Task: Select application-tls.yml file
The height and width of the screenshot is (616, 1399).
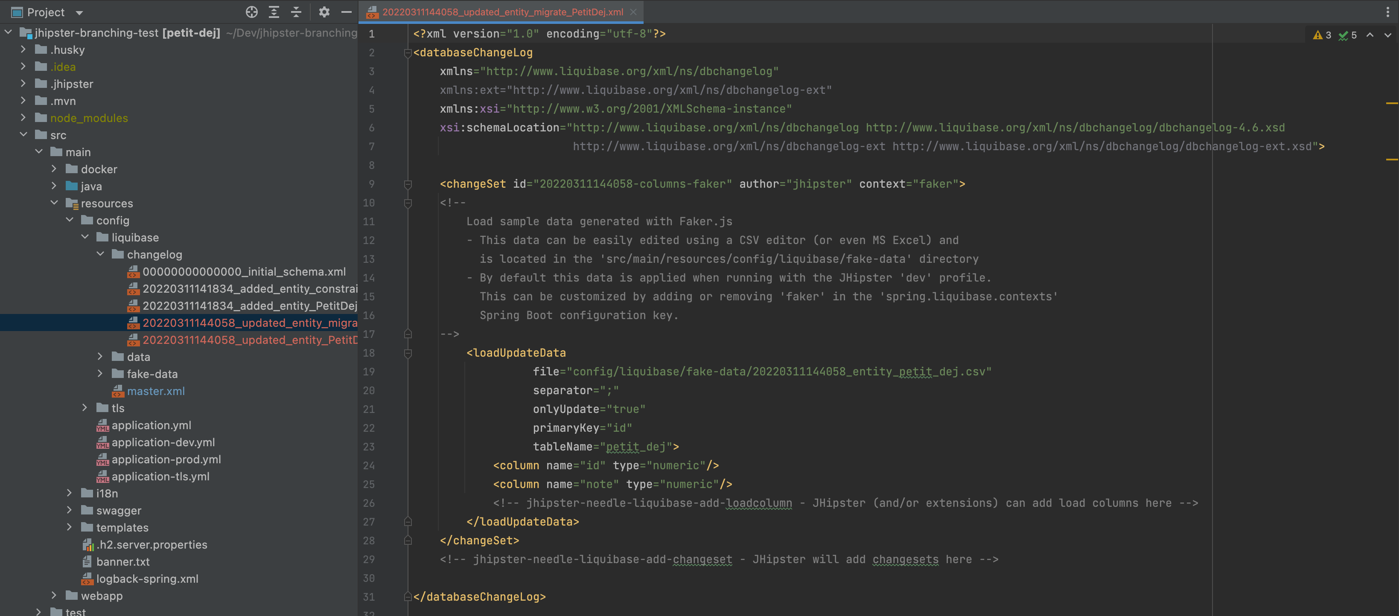Action: tap(161, 476)
